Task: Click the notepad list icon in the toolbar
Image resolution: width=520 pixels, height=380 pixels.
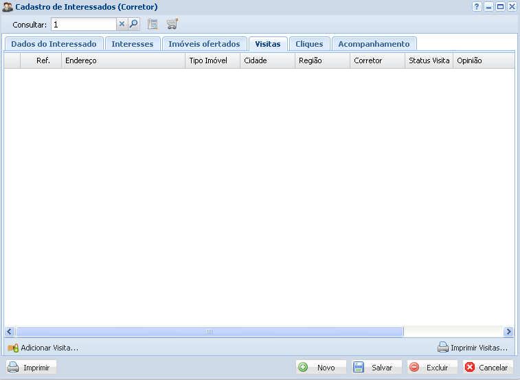Action: tap(152, 24)
